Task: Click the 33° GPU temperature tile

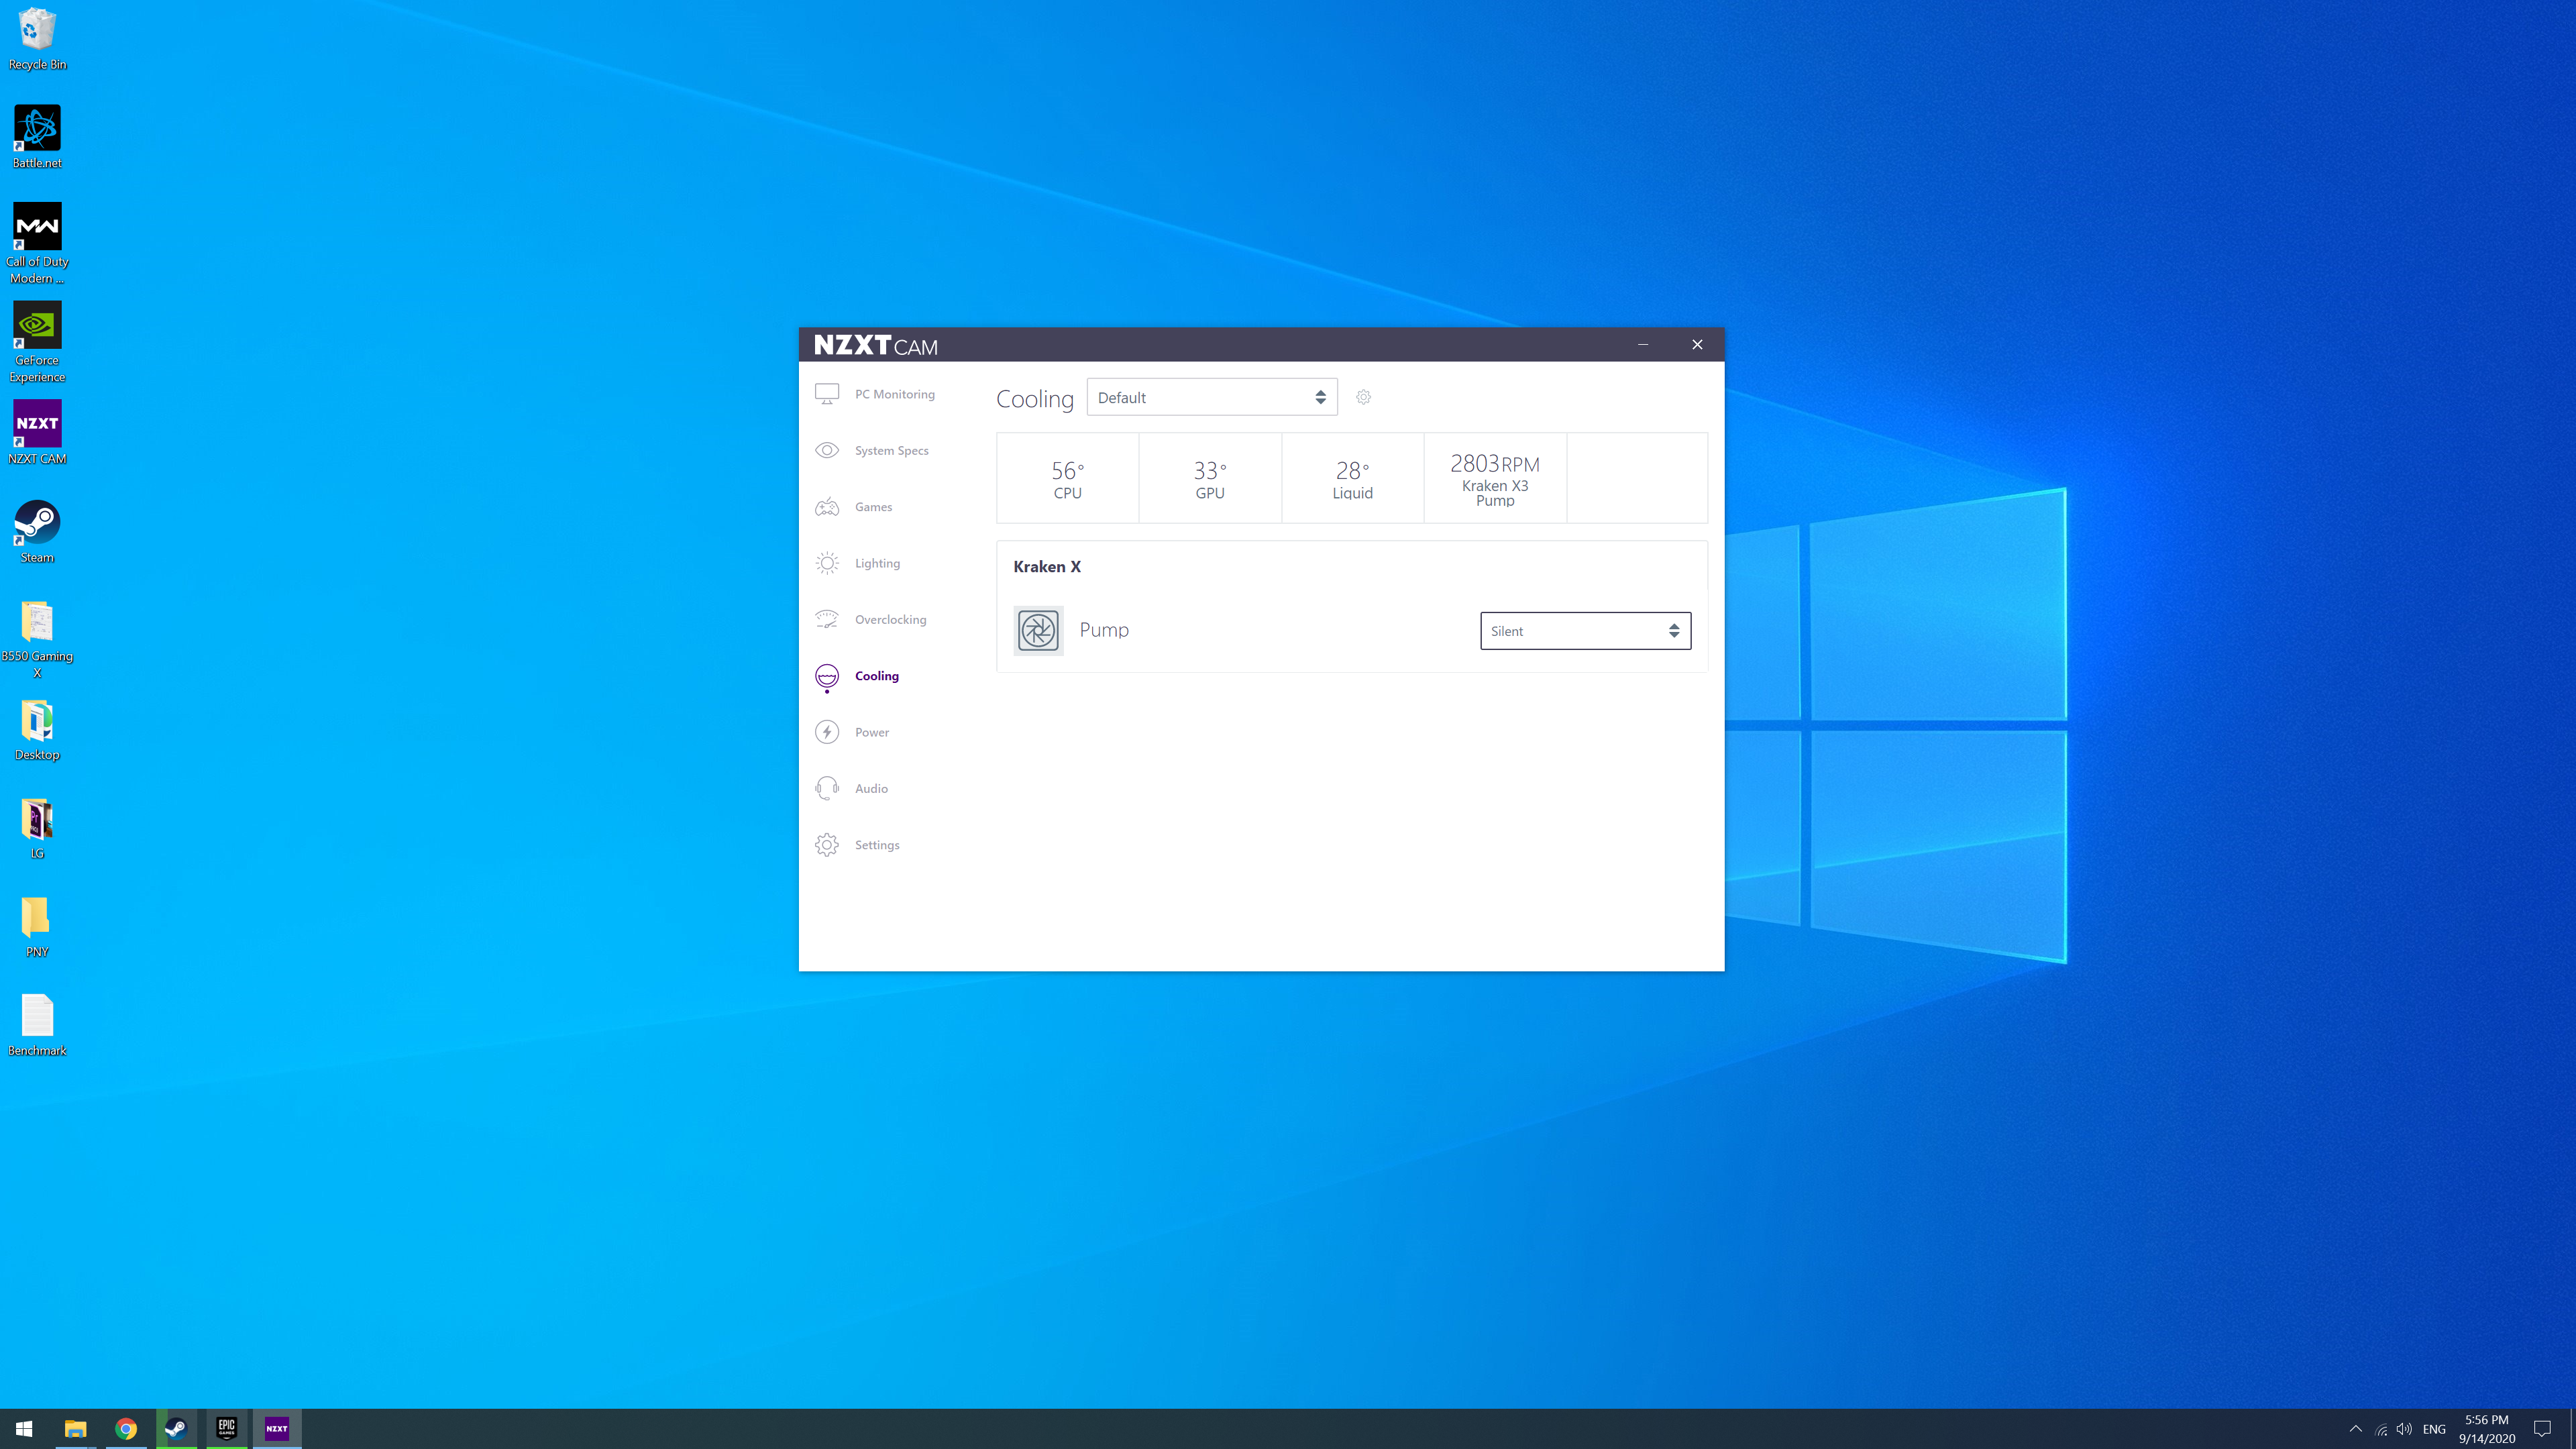Action: 1210,478
